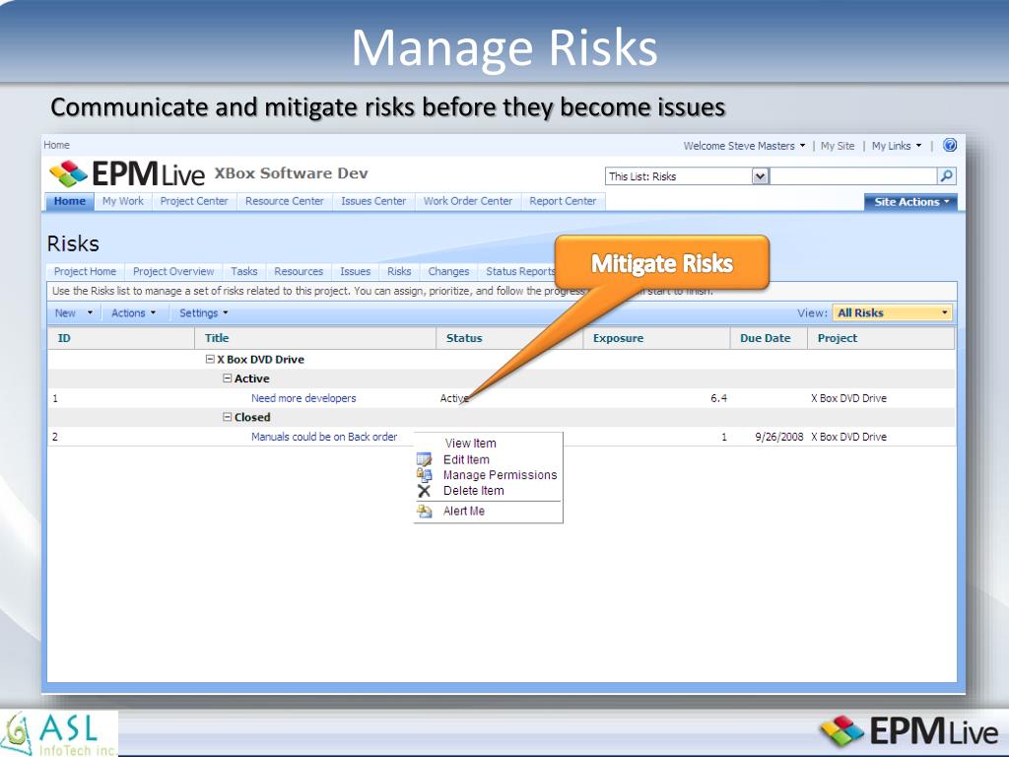Open the All Risks view selector
This screenshot has width=1009, height=757.
[892, 312]
